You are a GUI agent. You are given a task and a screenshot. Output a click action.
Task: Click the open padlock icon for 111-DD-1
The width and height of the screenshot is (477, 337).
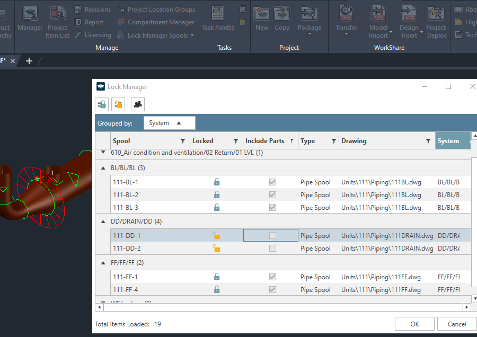click(x=216, y=235)
